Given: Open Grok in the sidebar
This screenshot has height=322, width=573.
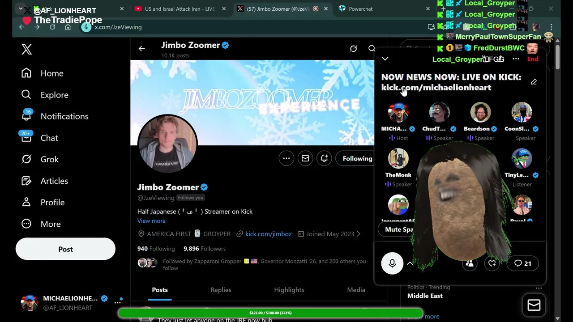Looking at the screenshot, I should coord(40,159).
